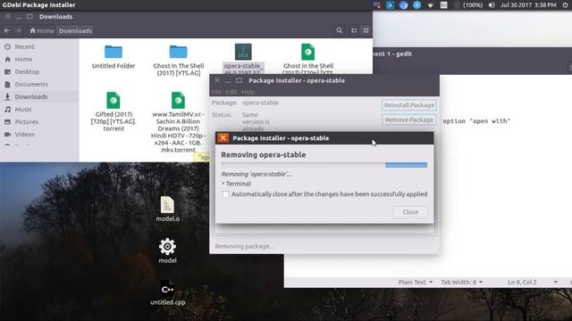Switch Files to list view
The image size is (572, 321).
pyautogui.click(x=354, y=30)
